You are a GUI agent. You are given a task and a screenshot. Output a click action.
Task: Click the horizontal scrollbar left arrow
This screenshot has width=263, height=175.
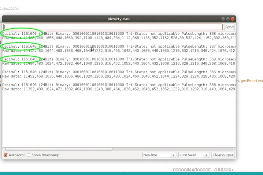pos(4,149)
